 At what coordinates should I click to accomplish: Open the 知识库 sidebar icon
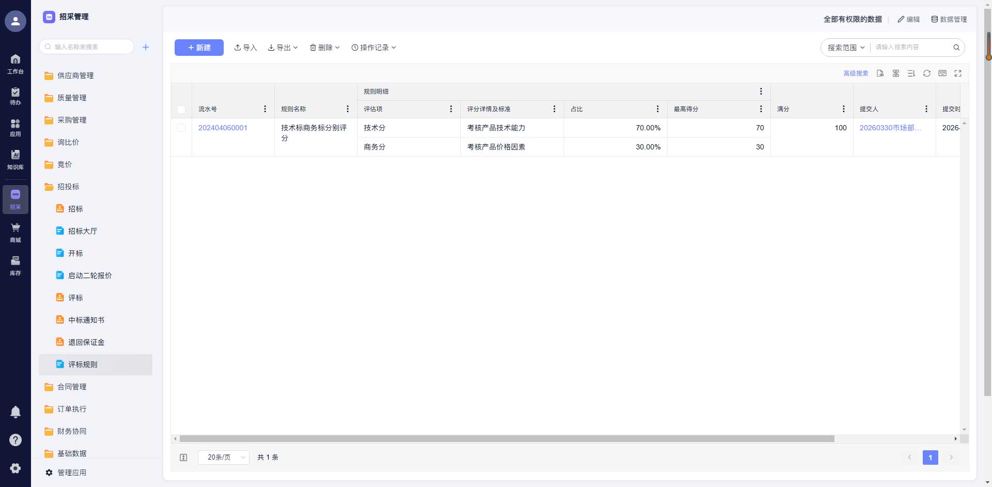(x=16, y=159)
